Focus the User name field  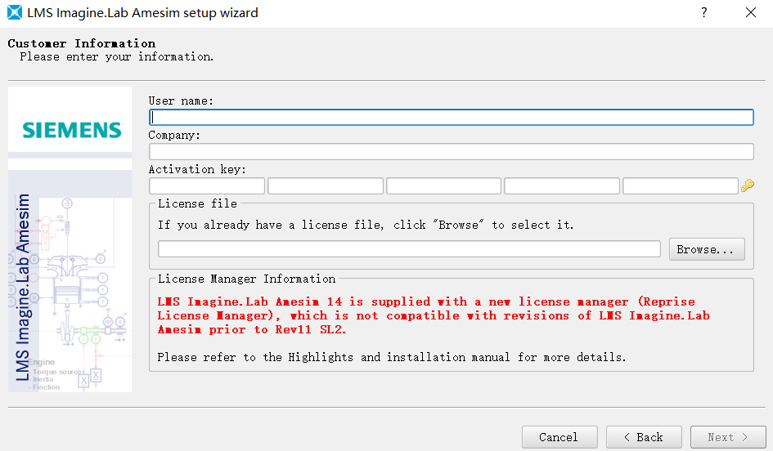(x=451, y=117)
